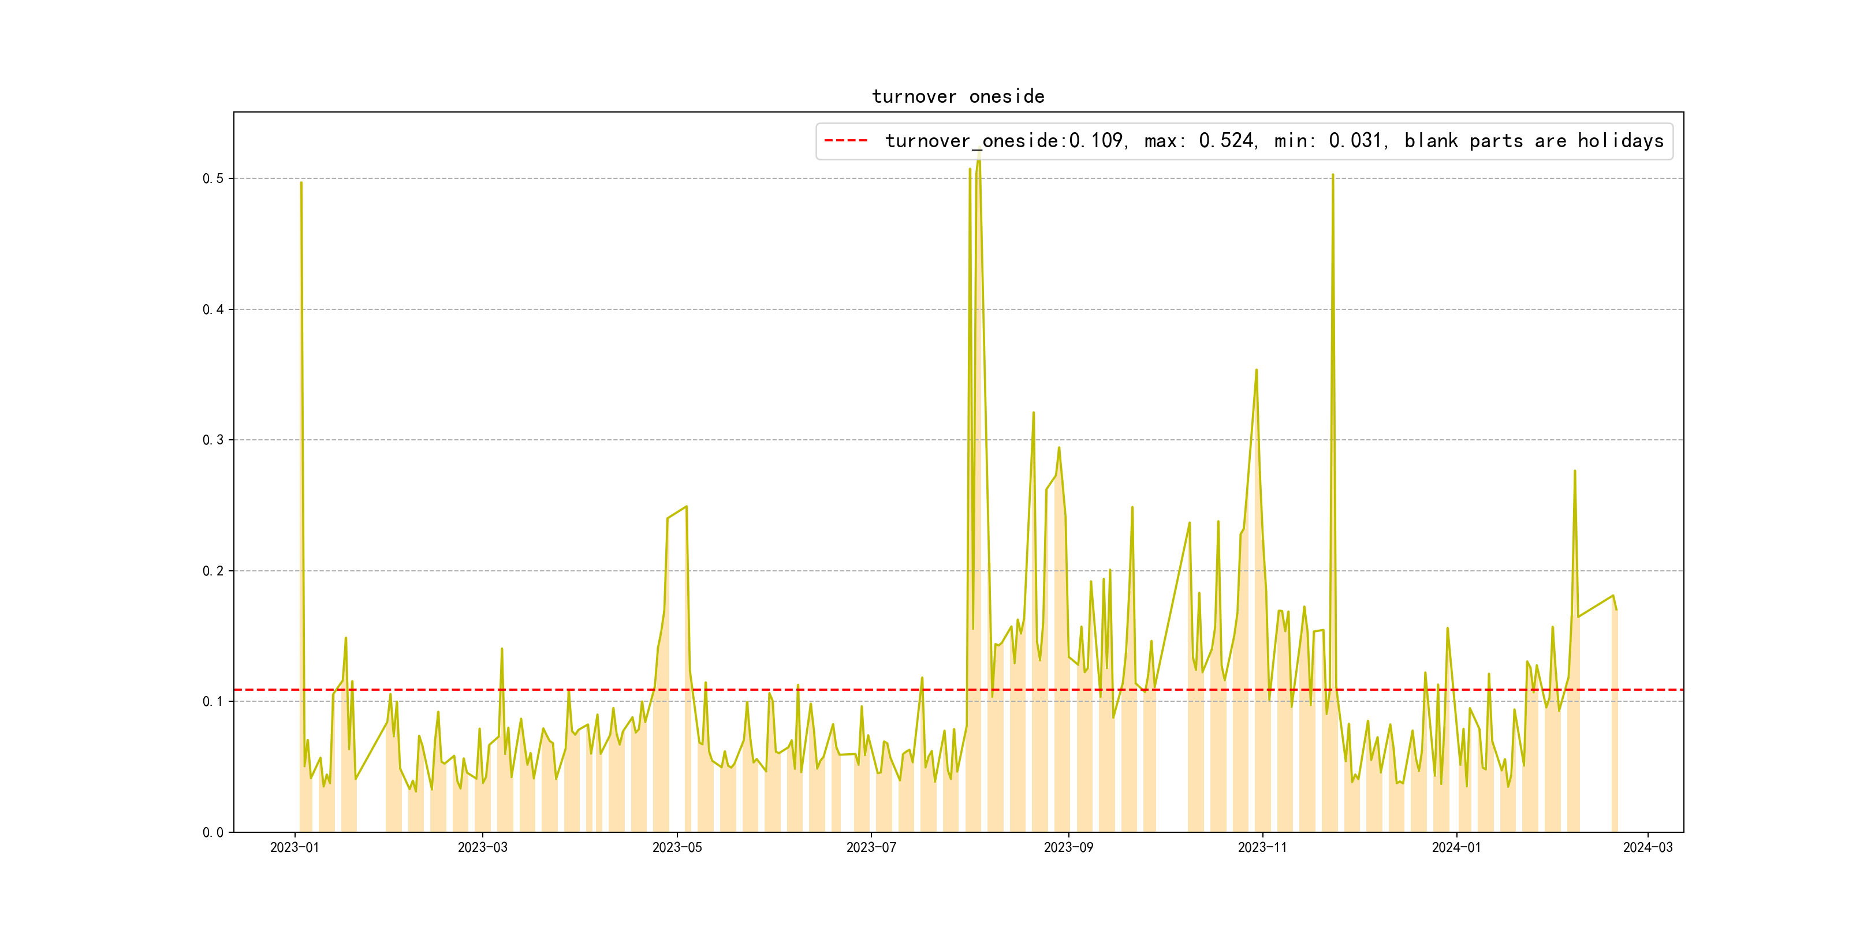The width and height of the screenshot is (1871, 935).
Task: Click the chart title 'turnover oneside'
Action: [x=957, y=96]
